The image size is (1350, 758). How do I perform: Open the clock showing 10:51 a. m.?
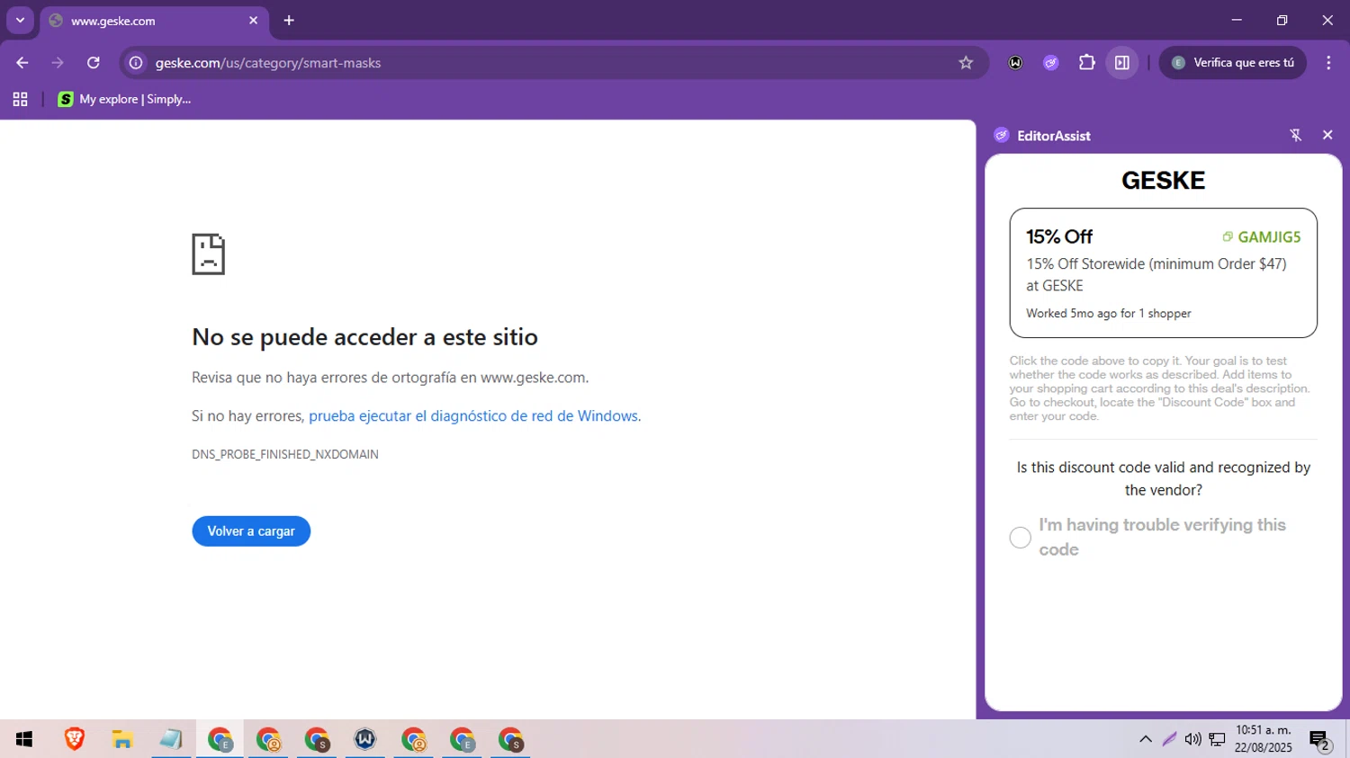point(1264,739)
